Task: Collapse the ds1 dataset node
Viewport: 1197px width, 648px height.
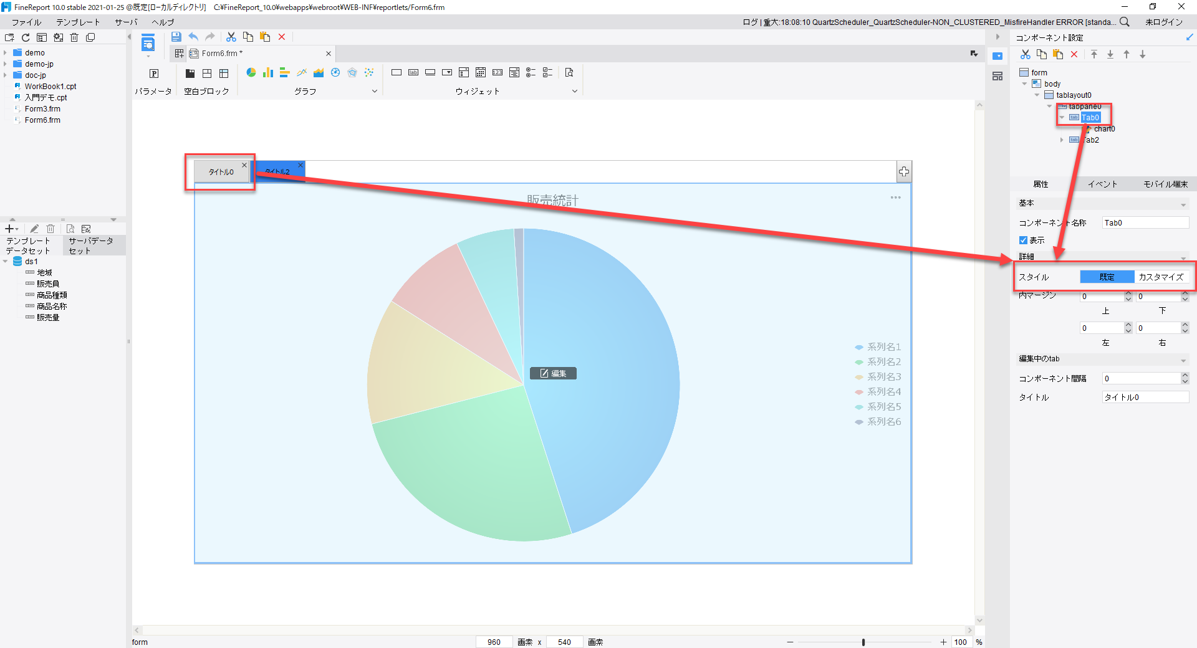Action: tap(5, 262)
